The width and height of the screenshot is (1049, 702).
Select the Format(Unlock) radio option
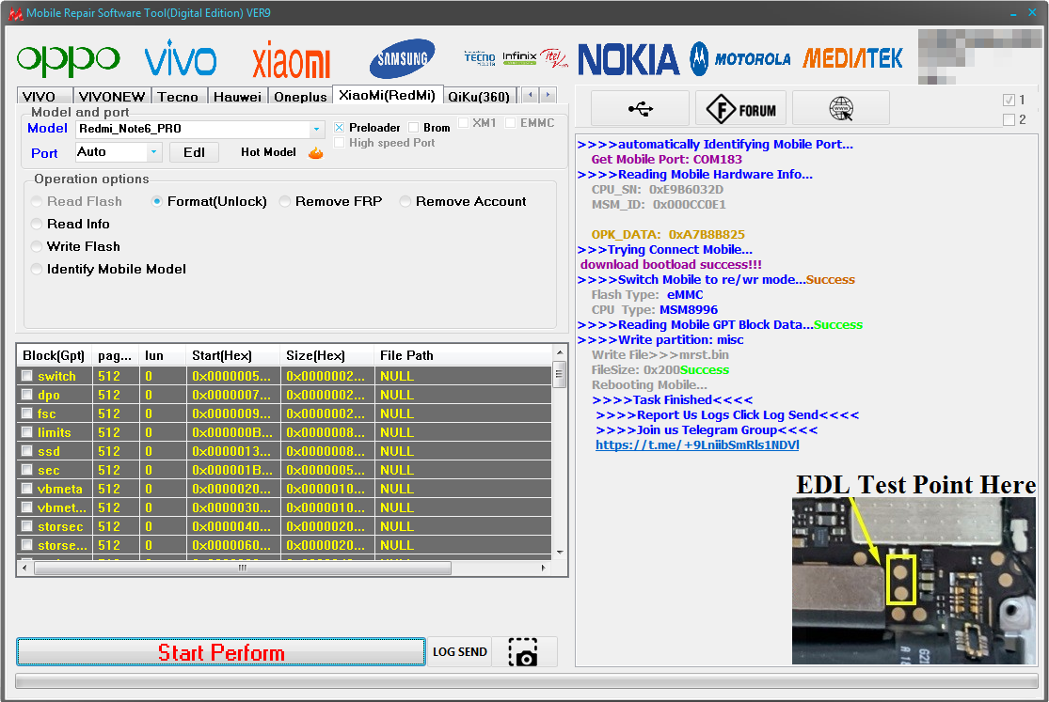point(156,201)
